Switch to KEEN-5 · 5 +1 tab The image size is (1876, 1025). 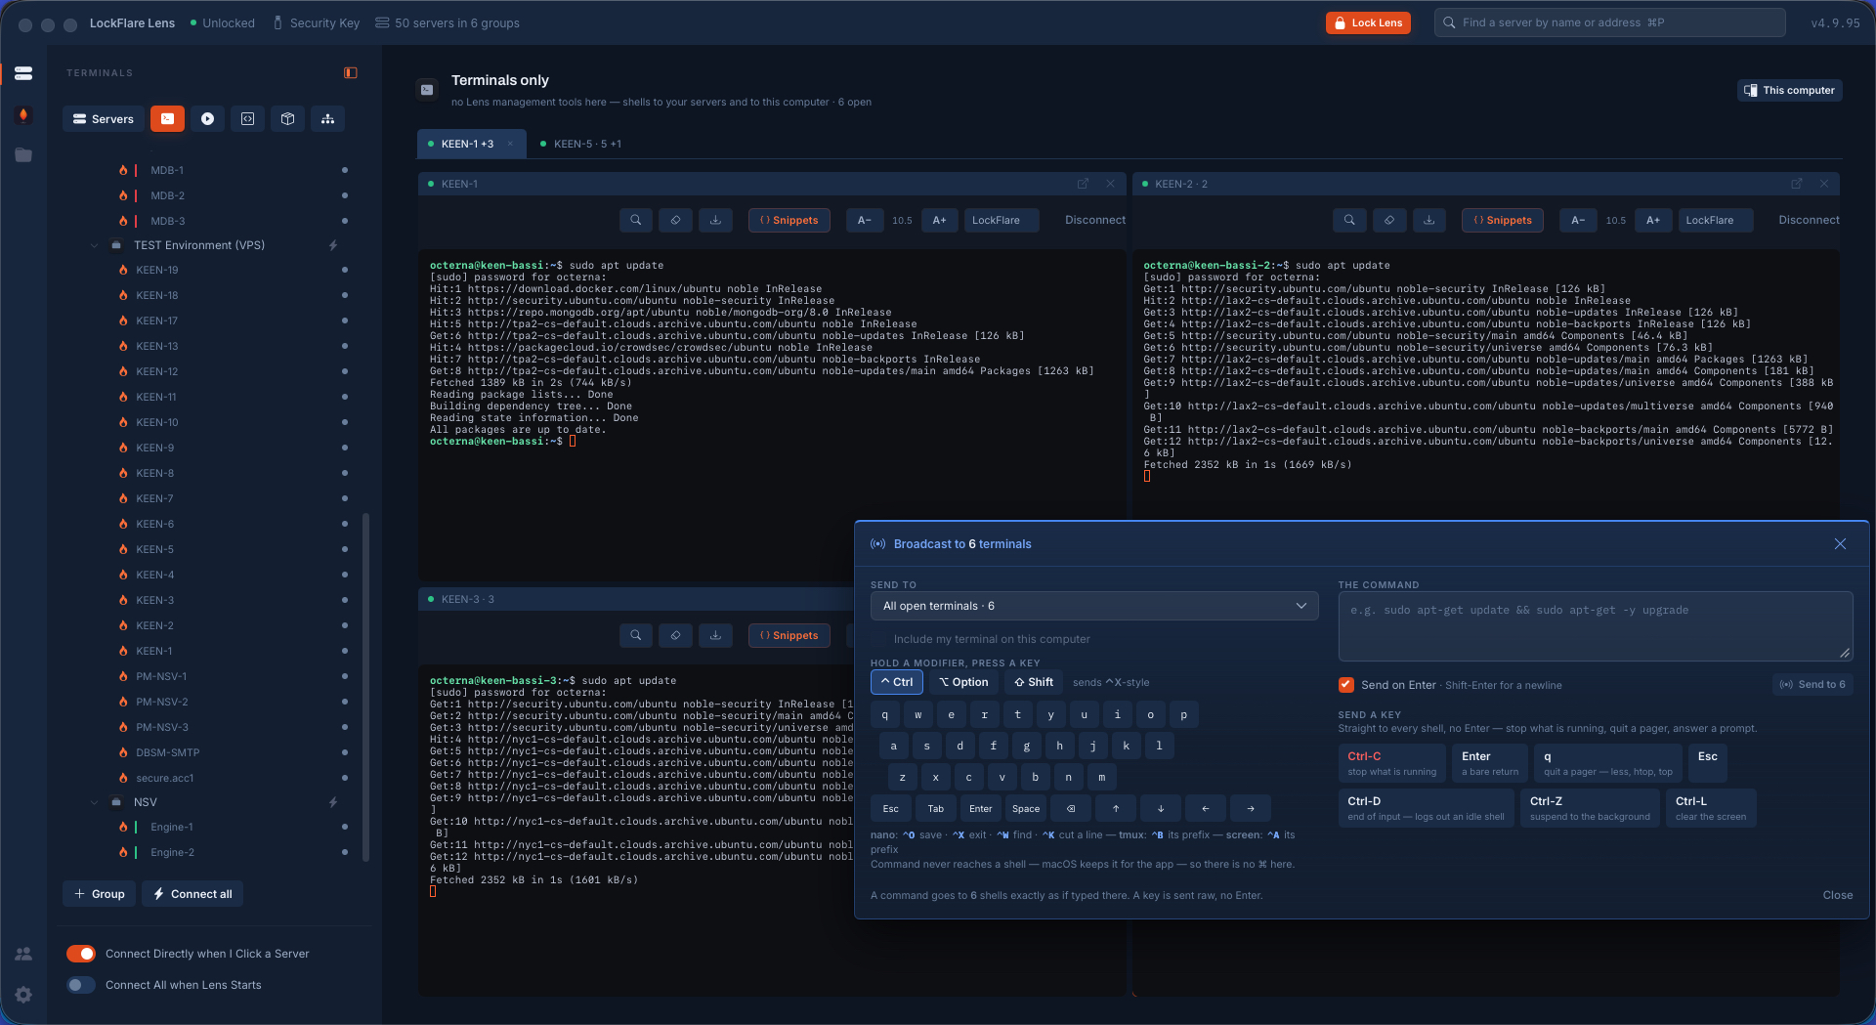(x=582, y=144)
